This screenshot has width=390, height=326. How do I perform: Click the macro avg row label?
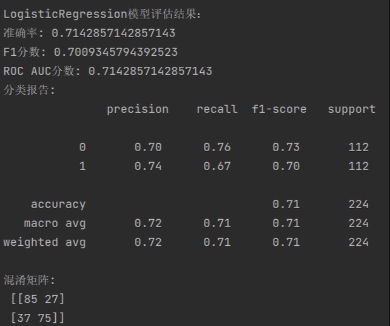55,223
